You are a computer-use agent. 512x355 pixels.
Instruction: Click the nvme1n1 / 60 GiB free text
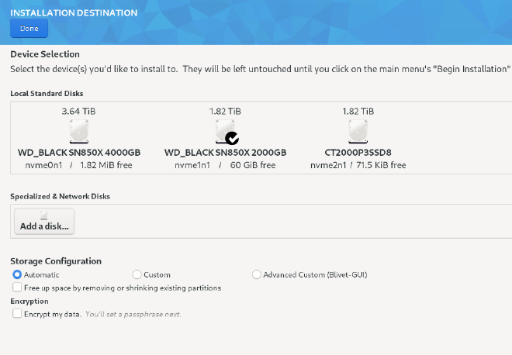(225, 165)
